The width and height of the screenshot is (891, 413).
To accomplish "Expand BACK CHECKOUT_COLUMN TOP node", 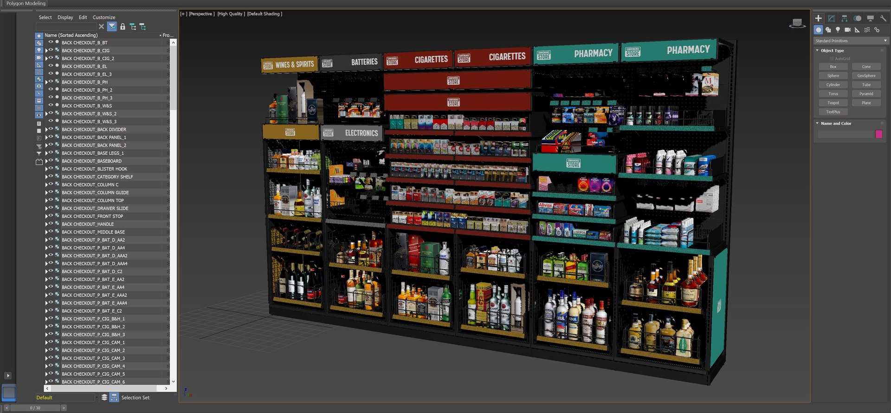I will [x=46, y=200].
